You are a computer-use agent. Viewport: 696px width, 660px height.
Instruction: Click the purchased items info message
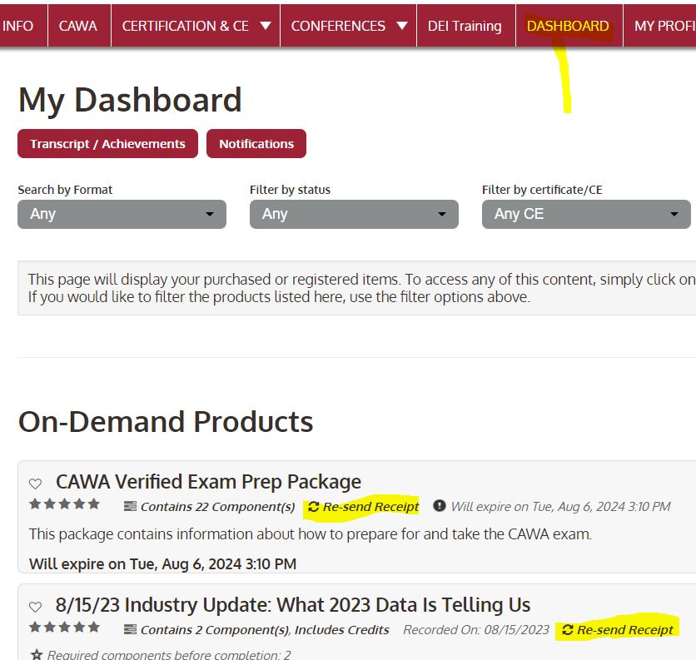click(356, 288)
